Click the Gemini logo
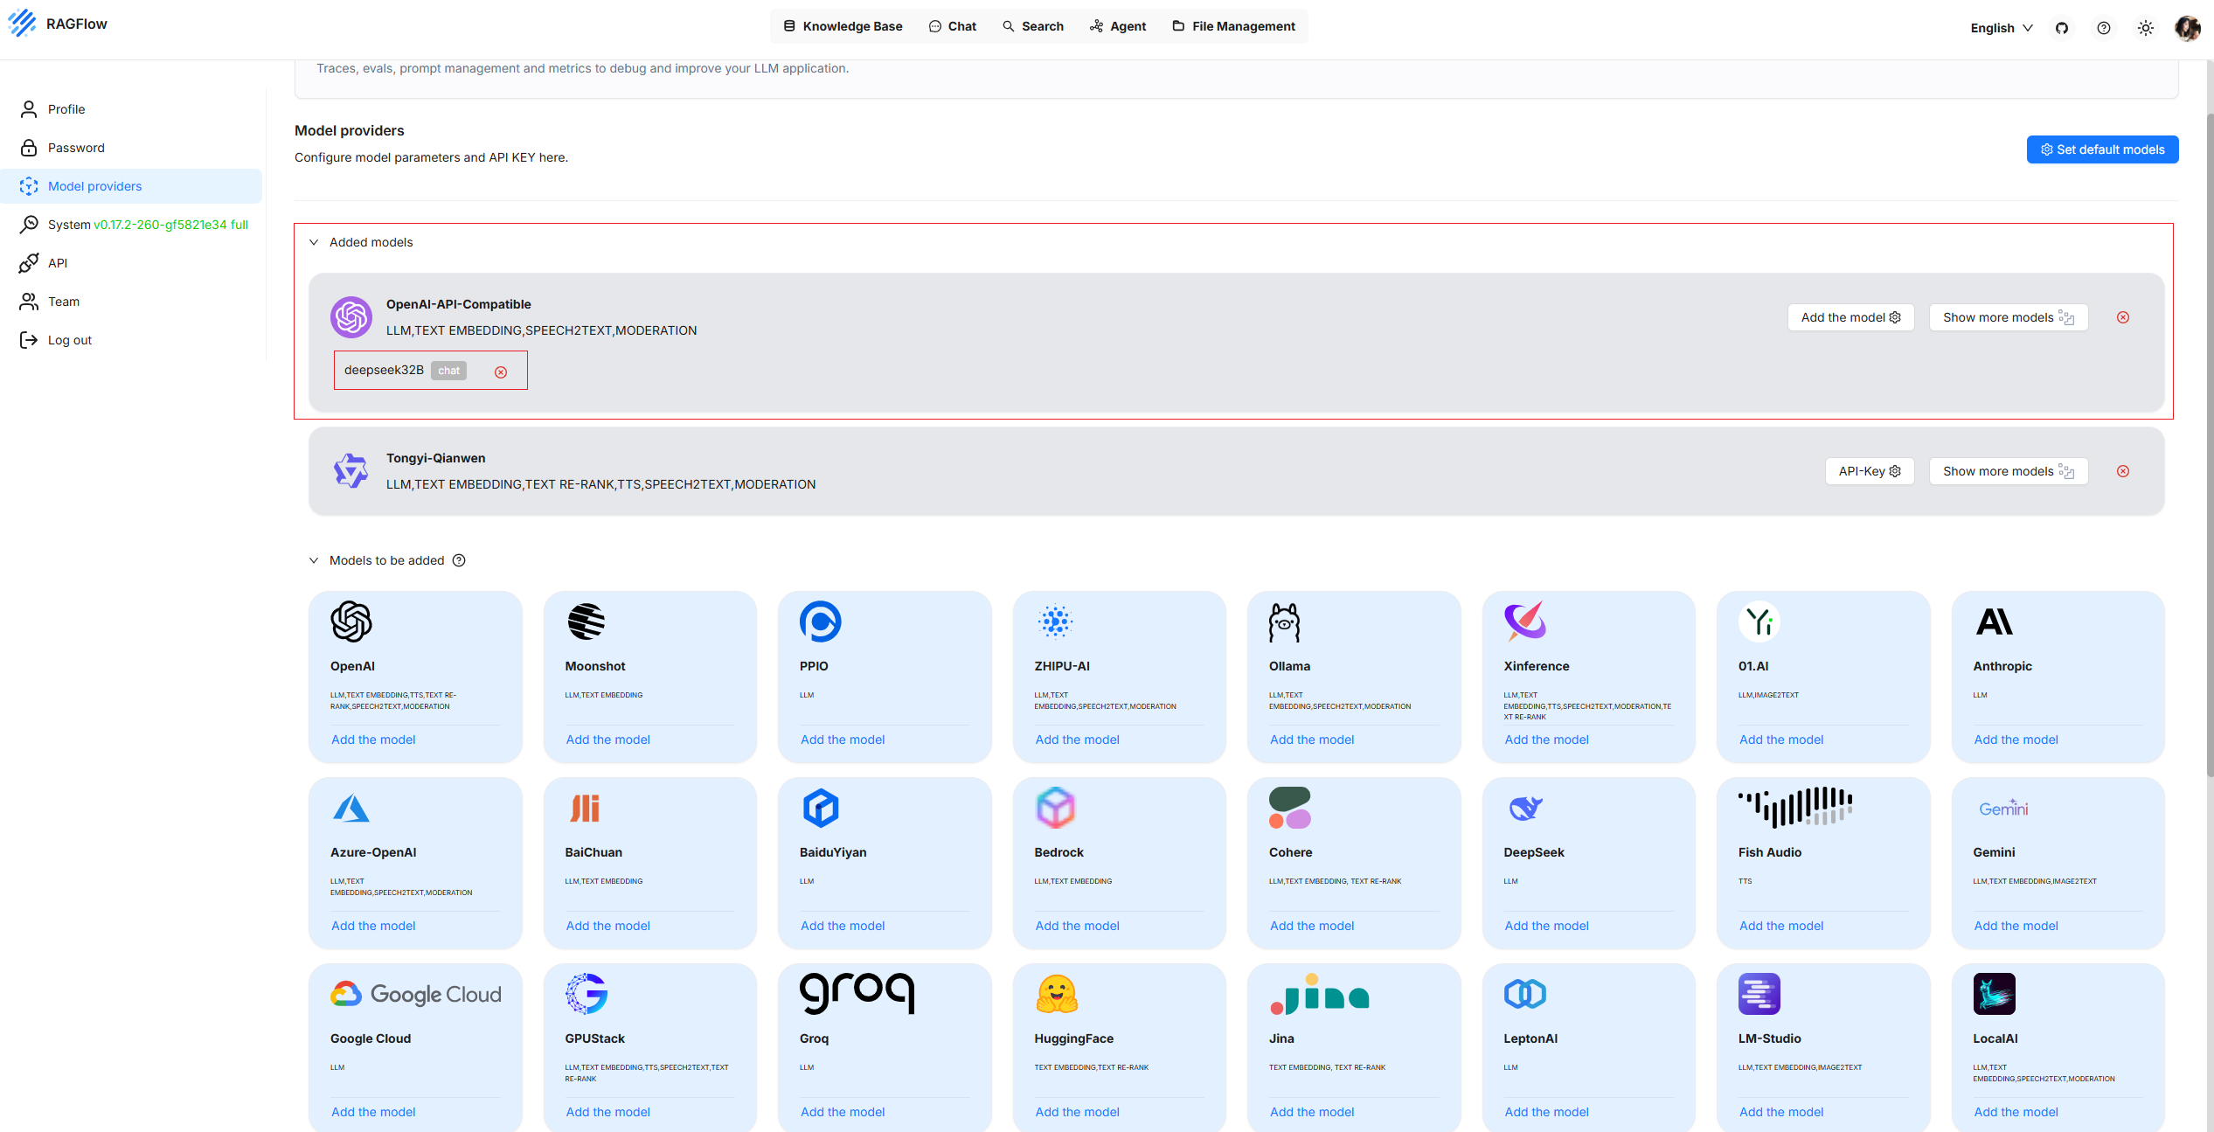Screen dimensions: 2214x1132 [2003, 808]
